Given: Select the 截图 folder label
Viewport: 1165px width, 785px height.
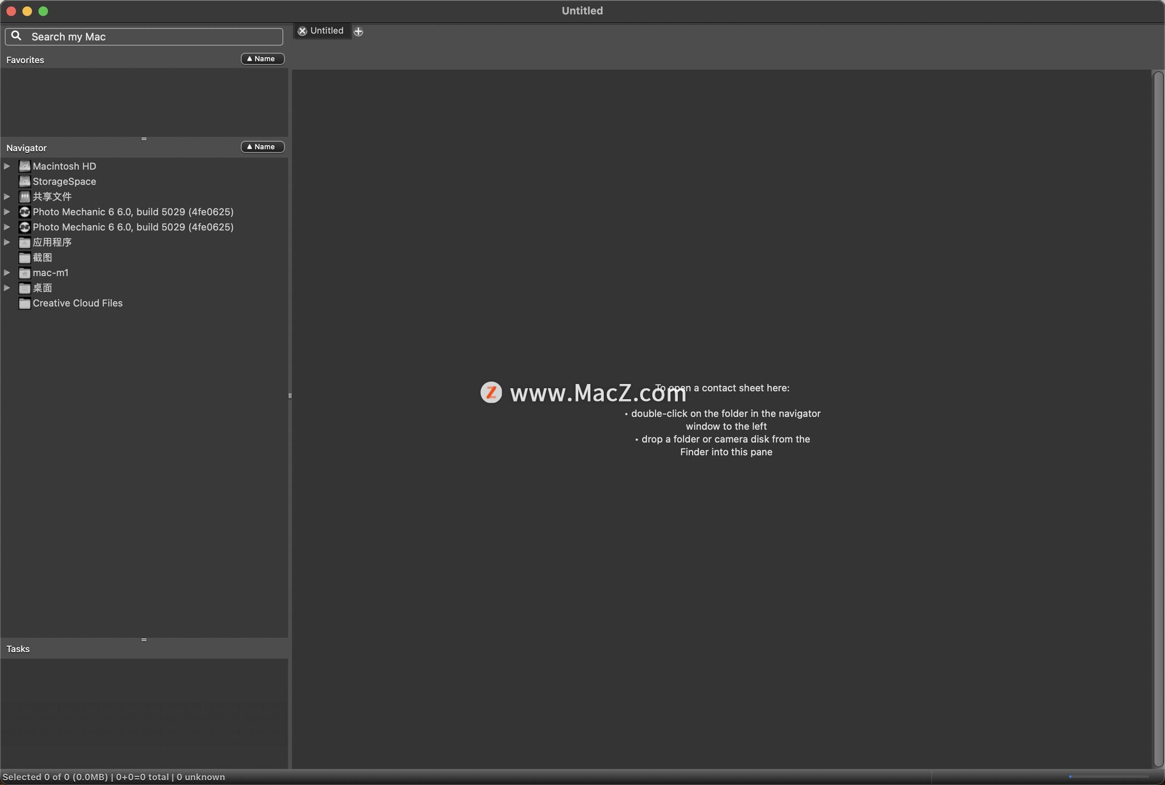Looking at the screenshot, I should tap(42, 258).
